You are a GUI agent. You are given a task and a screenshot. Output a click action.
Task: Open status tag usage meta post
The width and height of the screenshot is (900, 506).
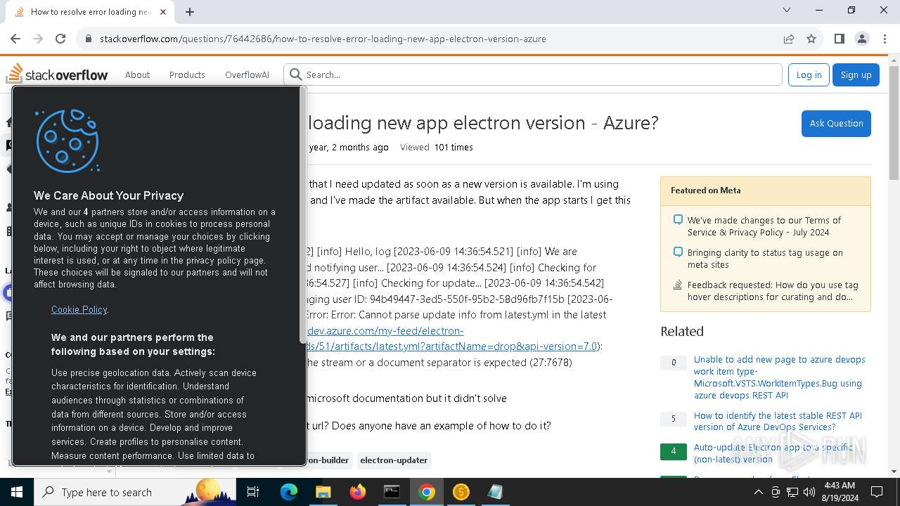[x=765, y=258]
